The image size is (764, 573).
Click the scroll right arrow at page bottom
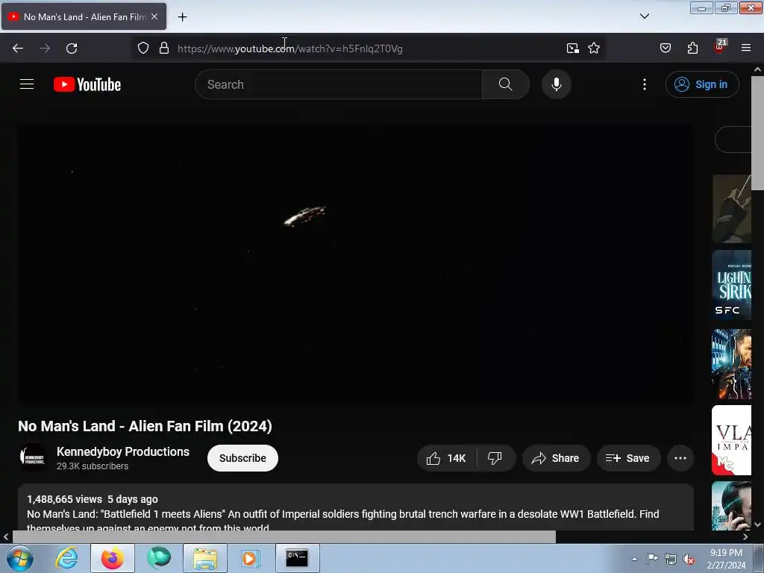(x=745, y=536)
